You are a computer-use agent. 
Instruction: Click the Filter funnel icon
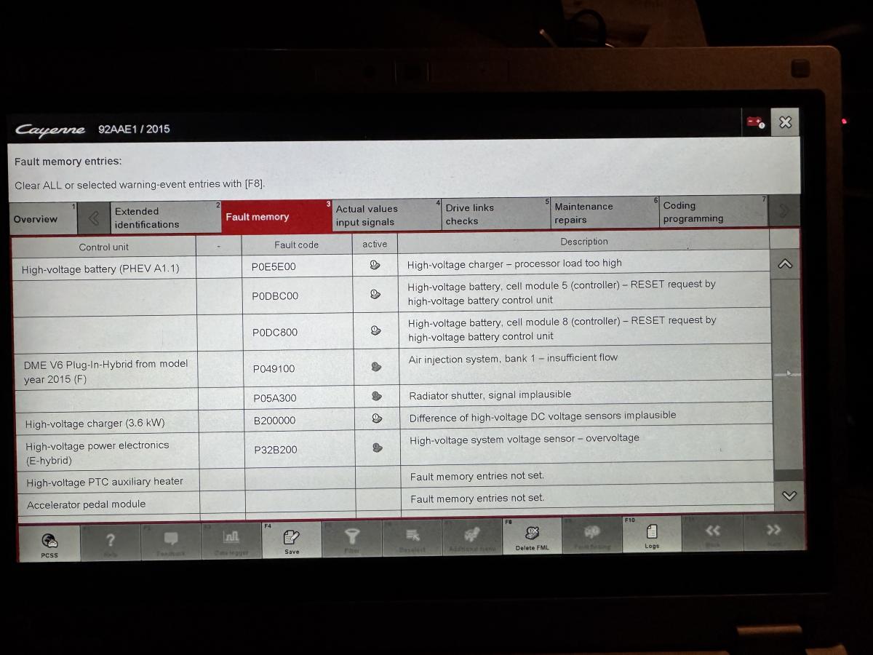pyautogui.click(x=352, y=540)
